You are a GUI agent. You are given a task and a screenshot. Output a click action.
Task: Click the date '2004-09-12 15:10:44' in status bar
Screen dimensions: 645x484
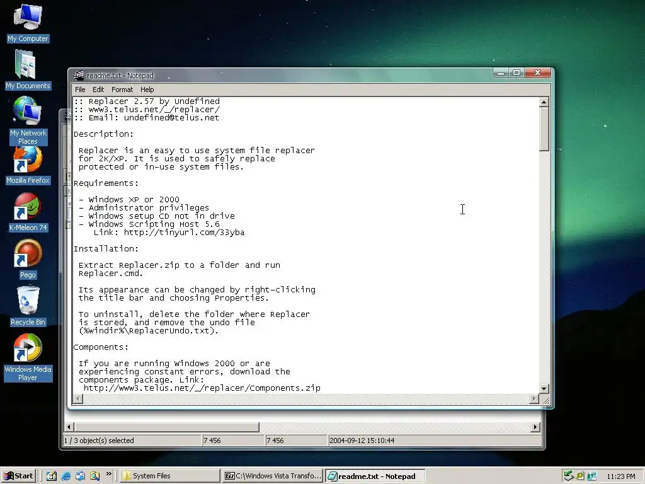click(x=362, y=441)
